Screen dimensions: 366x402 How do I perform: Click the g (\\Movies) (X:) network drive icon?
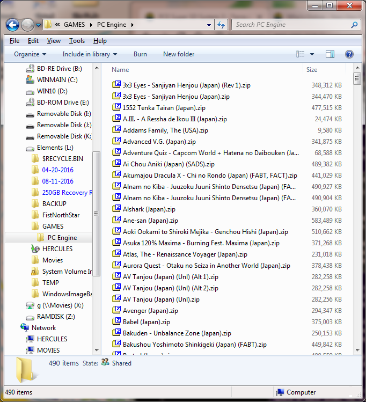point(30,305)
